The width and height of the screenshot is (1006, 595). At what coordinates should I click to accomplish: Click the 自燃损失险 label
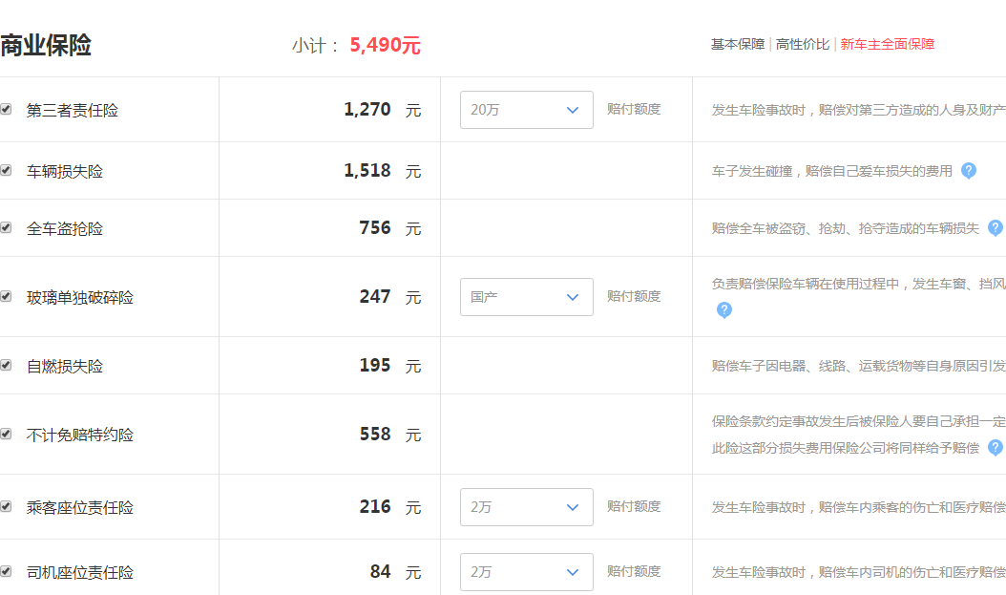coord(64,366)
